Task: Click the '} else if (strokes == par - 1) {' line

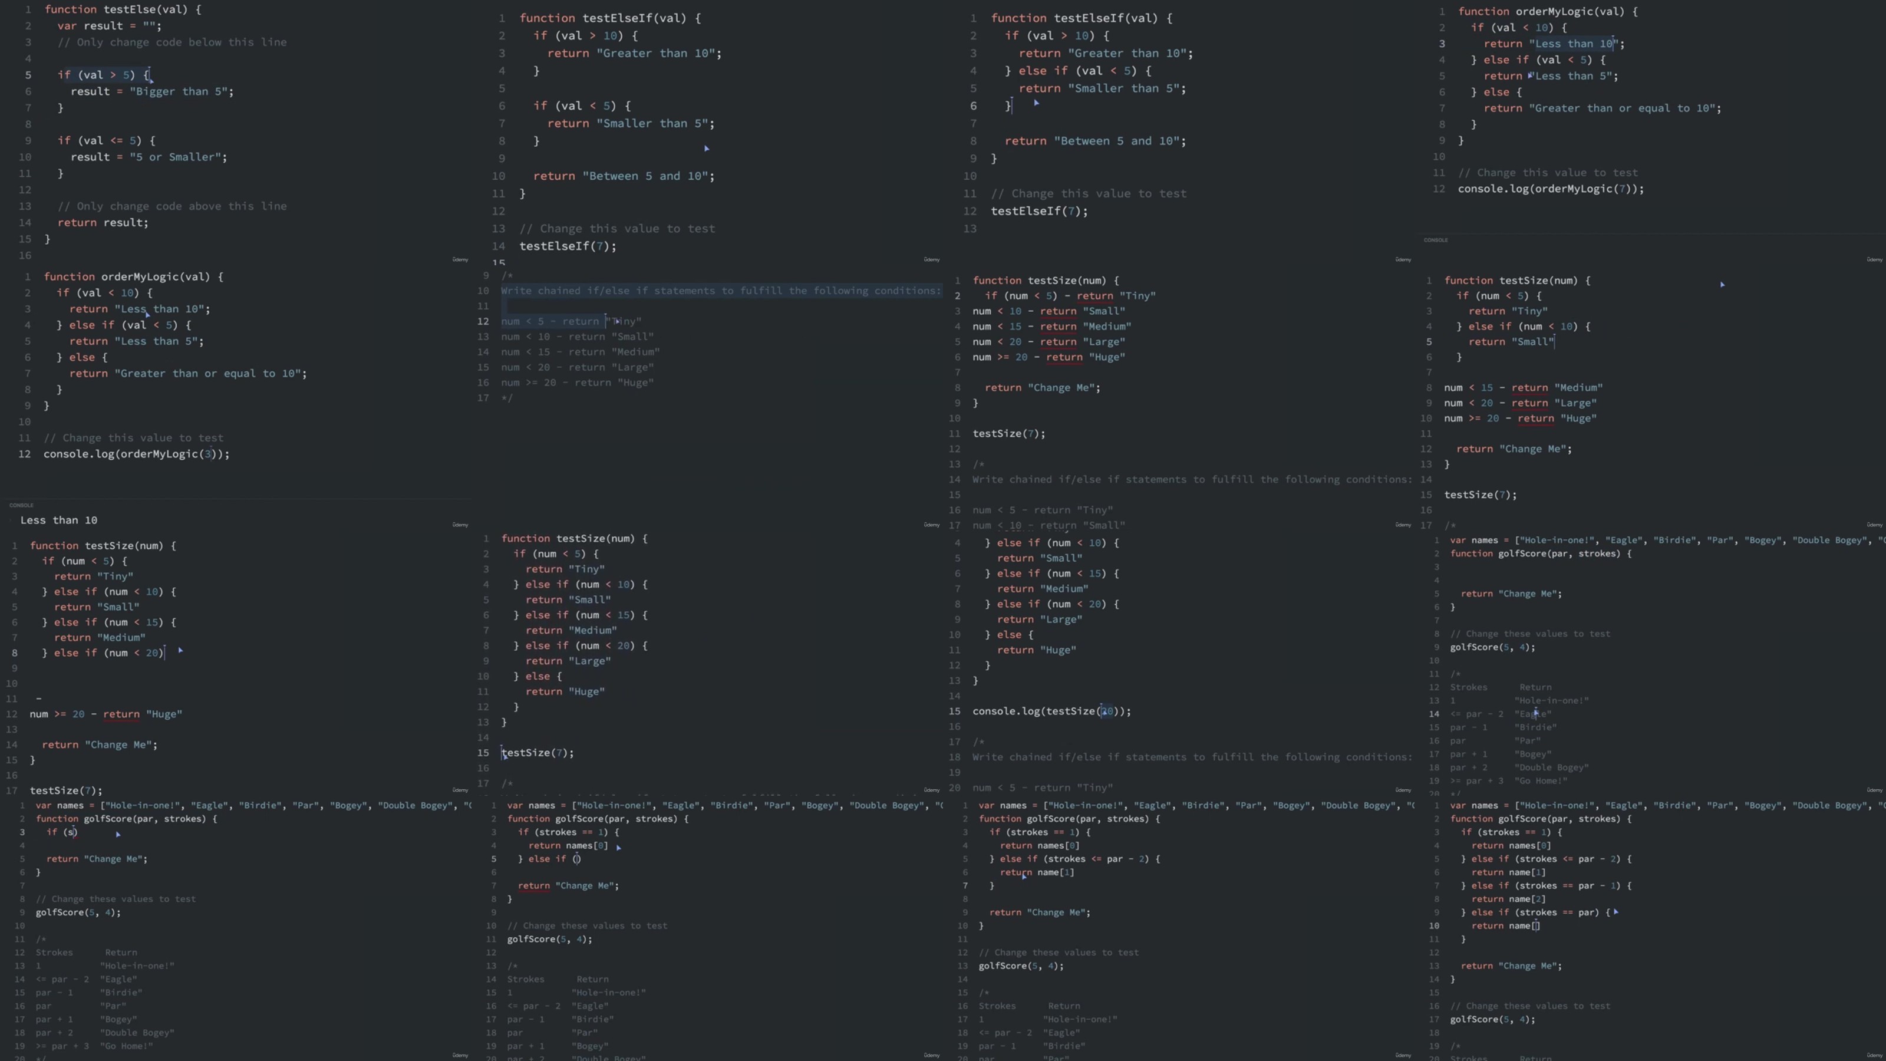Action: pyautogui.click(x=1547, y=885)
